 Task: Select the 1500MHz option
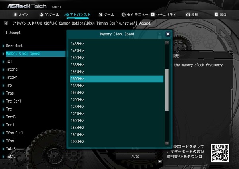coord(117,58)
